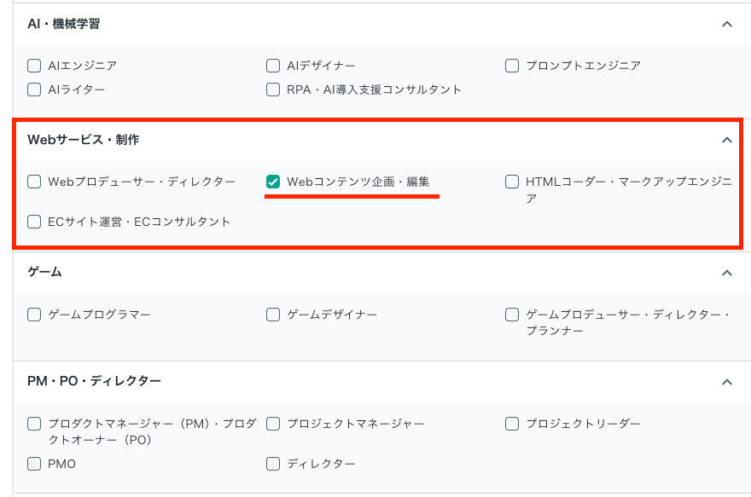
Task: Click the プロジェクトリーダー label text
Action: point(582,424)
